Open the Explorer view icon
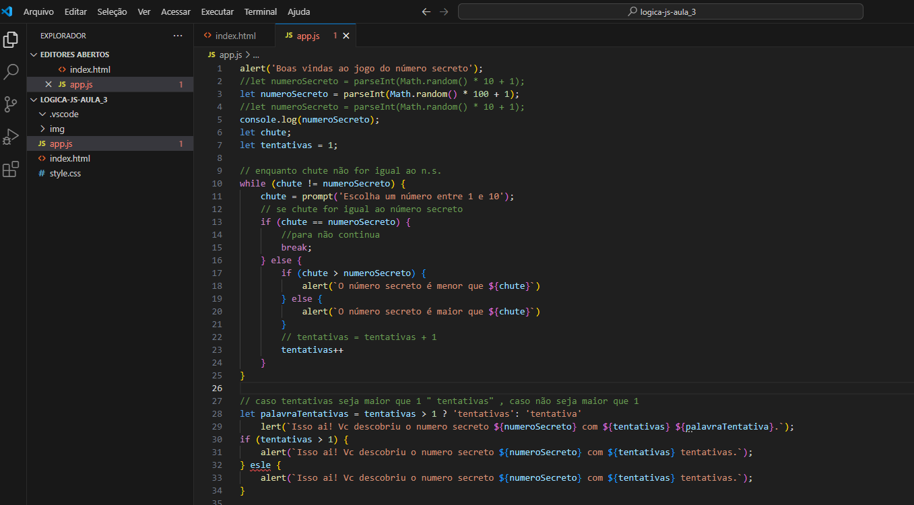914x505 pixels. [11, 40]
